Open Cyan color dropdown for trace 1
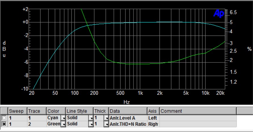Screen dimensions: 253x132 point(64,118)
